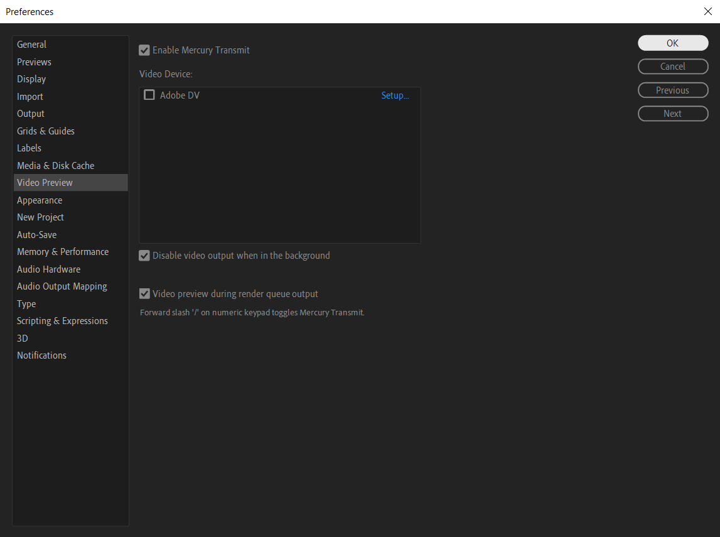Switch to Notifications preferences
Image resolution: width=720 pixels, height=537 pixels.
pos(42,355)
